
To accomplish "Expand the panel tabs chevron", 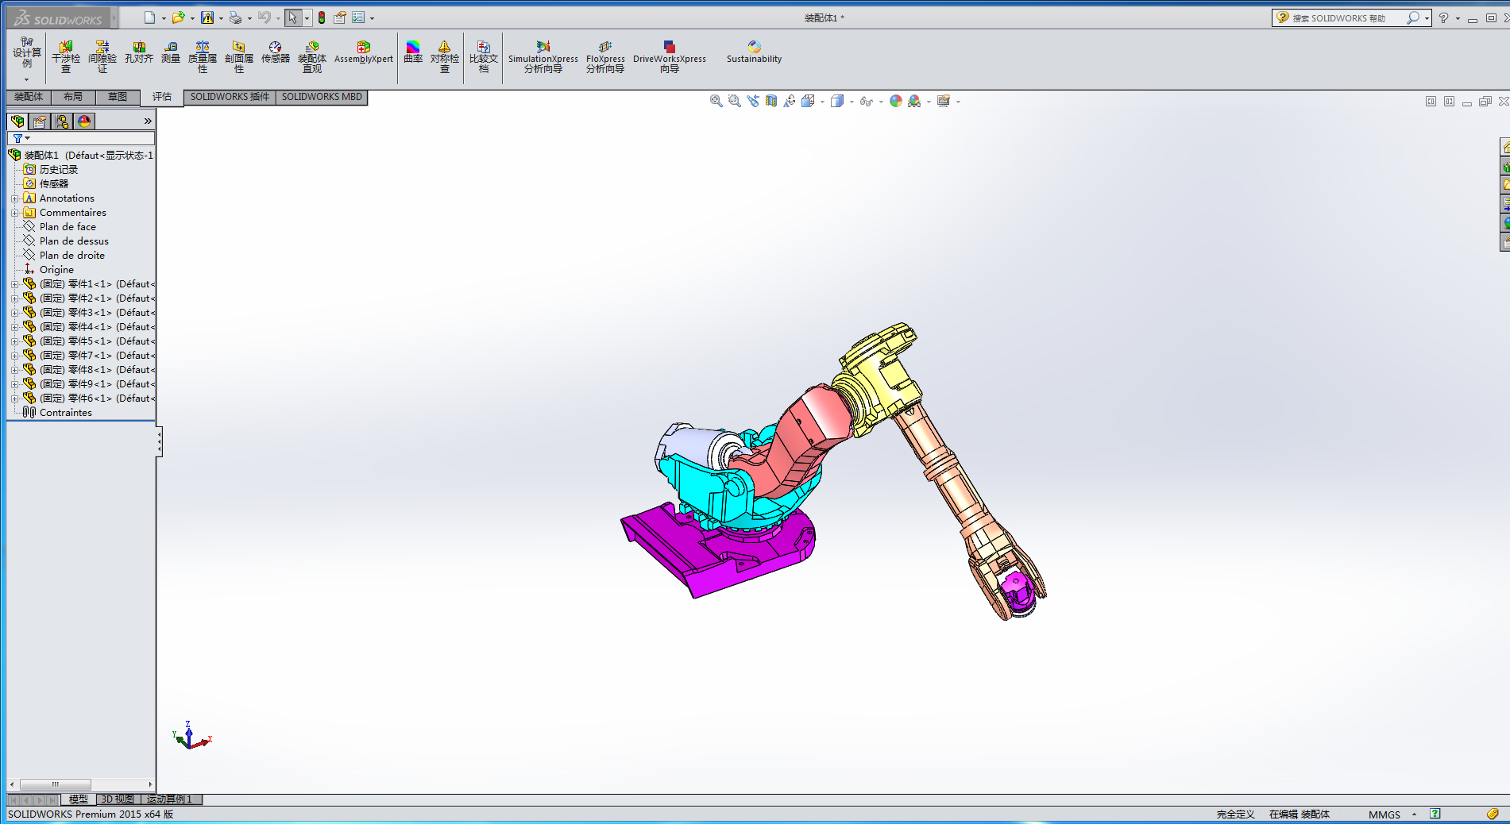I will (148, 121).
